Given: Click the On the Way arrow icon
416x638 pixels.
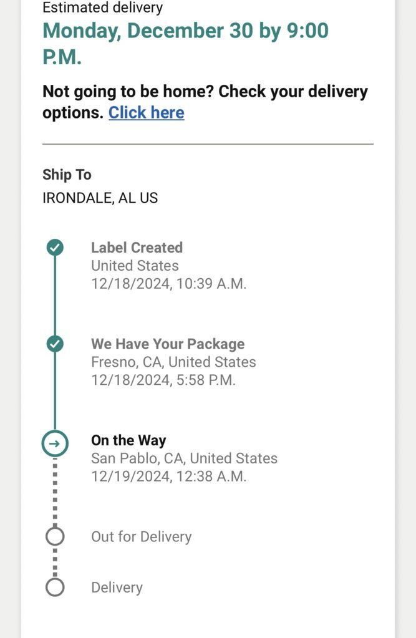Looking at the screenshot, I should click(55, 443).
